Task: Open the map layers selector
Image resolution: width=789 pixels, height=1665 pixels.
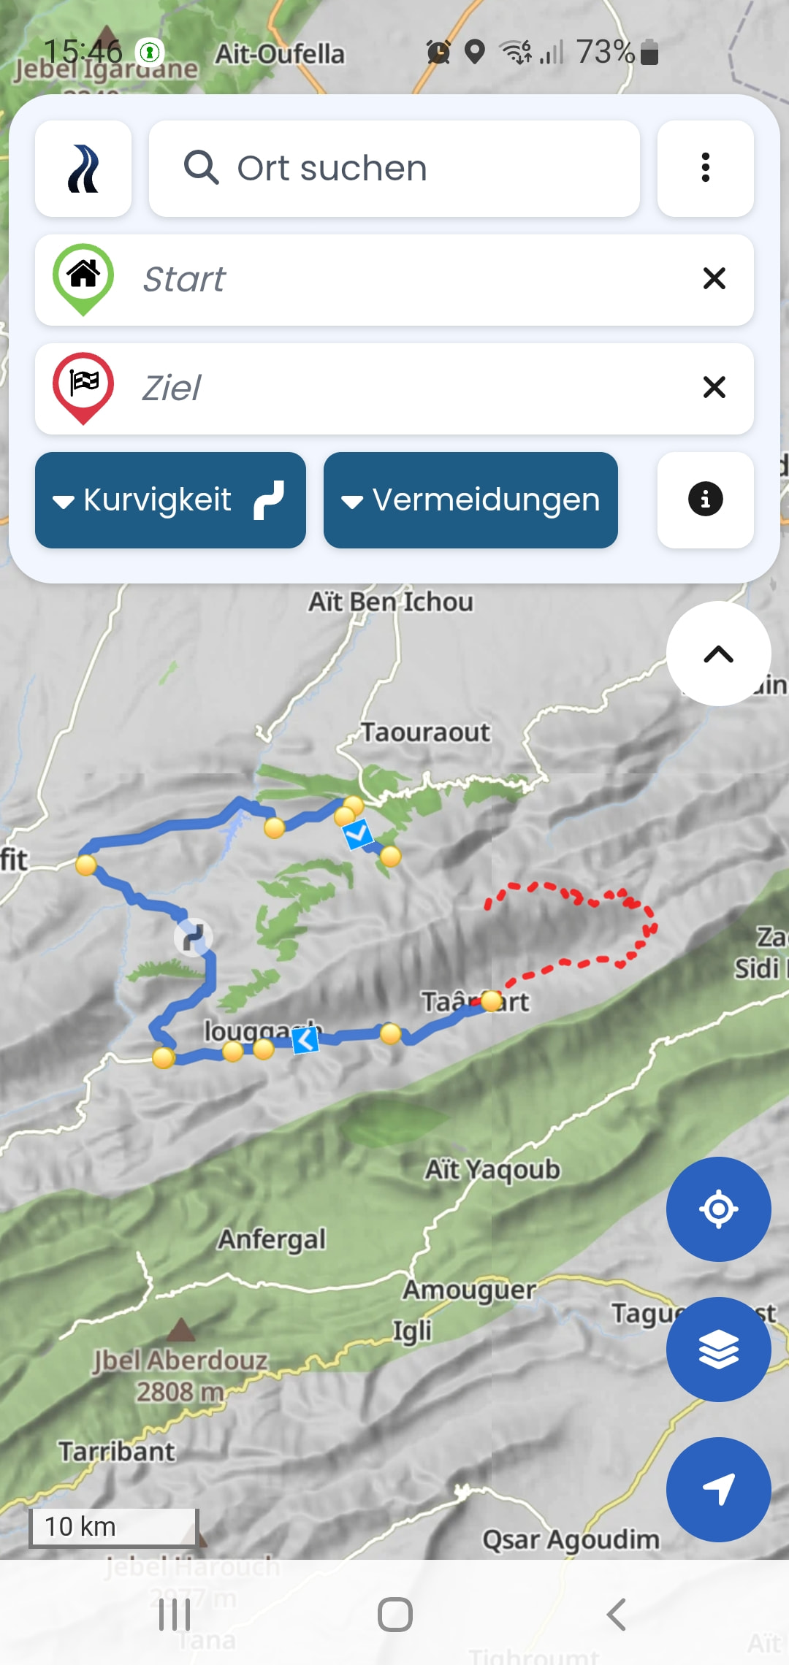Action: 718,1350
